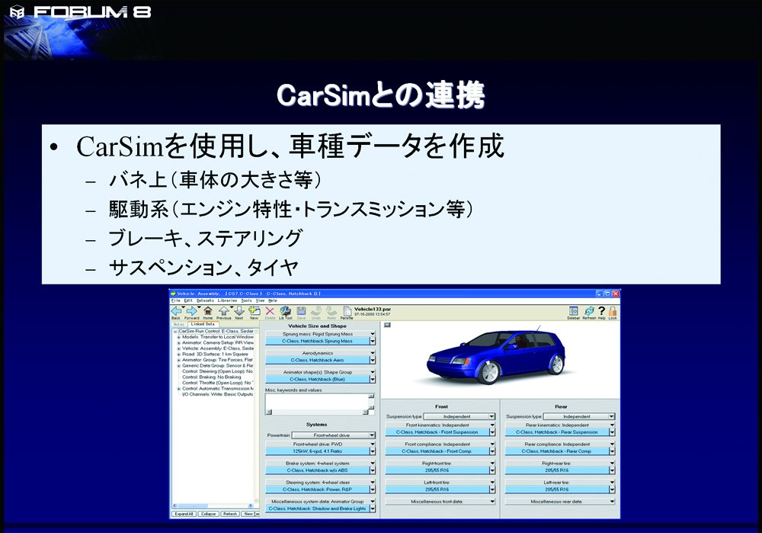The height and width of the screenshot is (533, 762).
Task: Click tree panel horizontal scrollbar
Action: coord(213,506)
